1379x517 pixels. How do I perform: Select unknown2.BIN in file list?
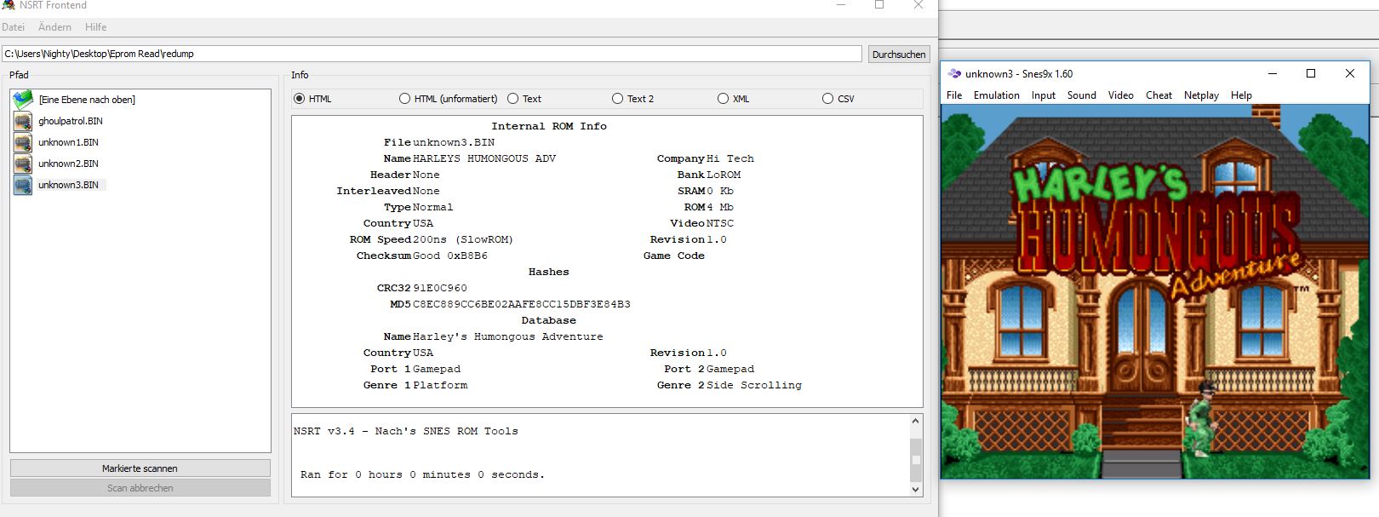pyautogui.click(x=68, y=164)
